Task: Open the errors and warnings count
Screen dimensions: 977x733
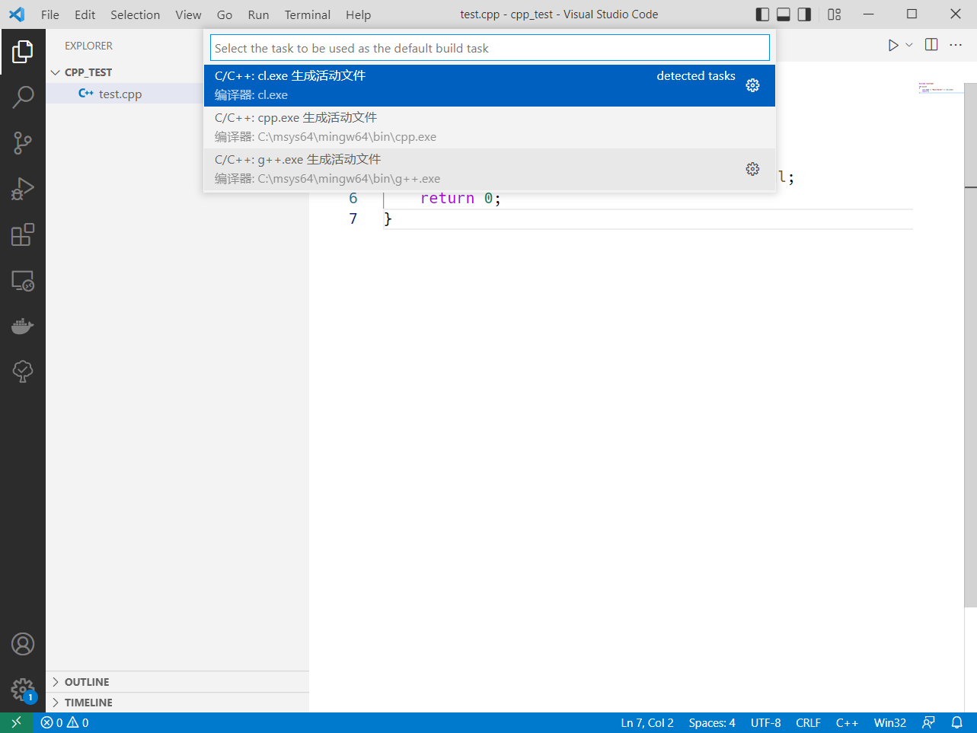Action: pos(65,723)
